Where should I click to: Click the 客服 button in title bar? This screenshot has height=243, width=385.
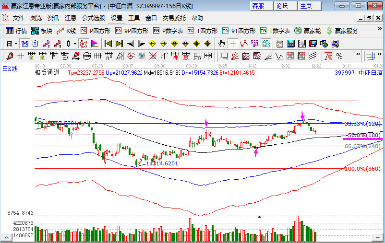point(261,6)
